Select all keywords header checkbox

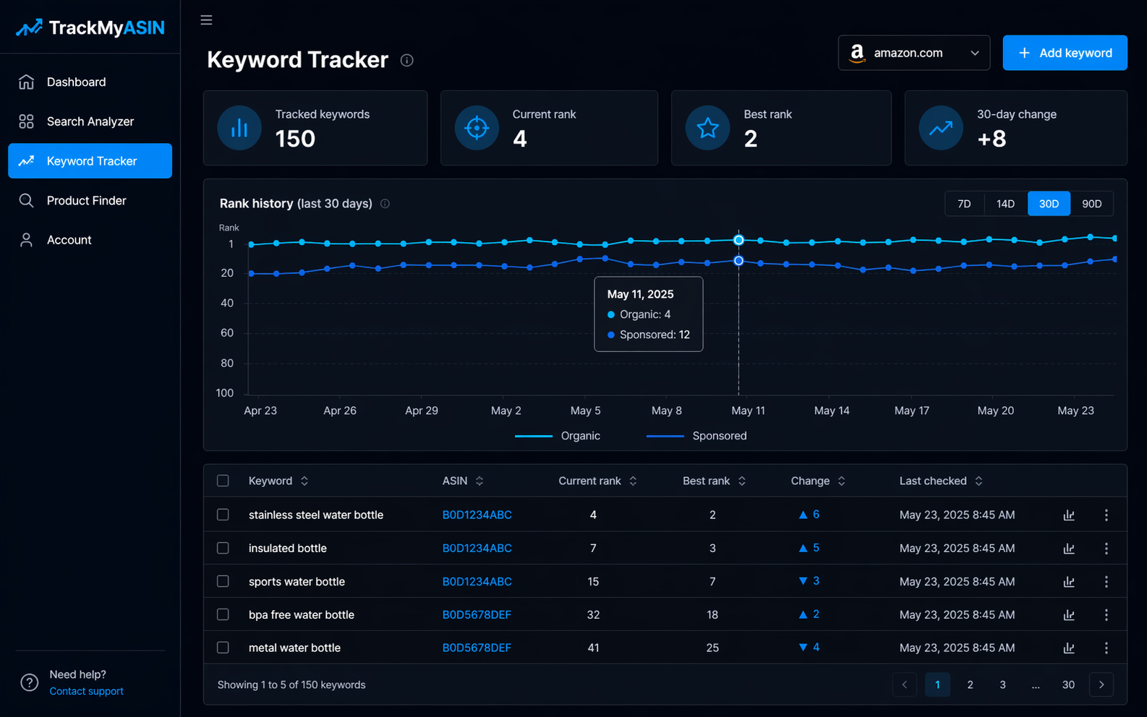(223, 481)
